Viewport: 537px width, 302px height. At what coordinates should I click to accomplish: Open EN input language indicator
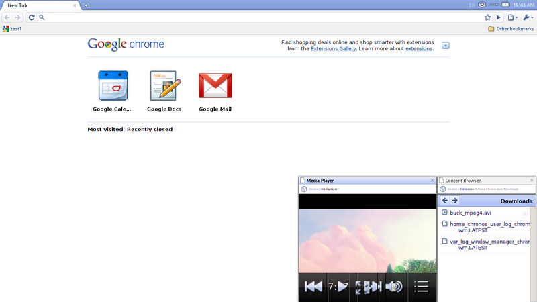[472, 5]
